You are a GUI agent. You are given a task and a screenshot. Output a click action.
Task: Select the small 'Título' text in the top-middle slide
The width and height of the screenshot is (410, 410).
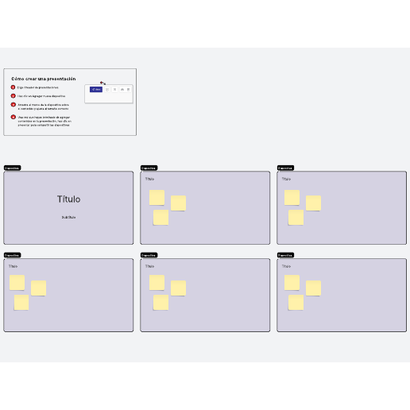click(149, 179)
